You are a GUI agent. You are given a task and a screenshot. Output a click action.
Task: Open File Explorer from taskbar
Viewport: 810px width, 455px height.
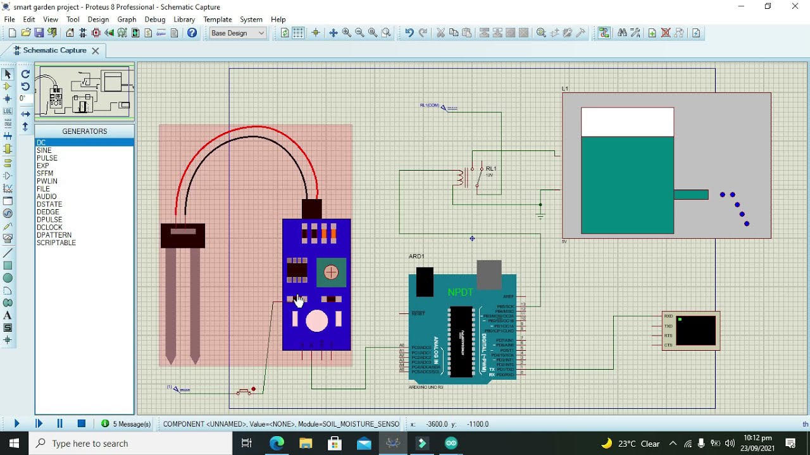[x=306, y=444]
